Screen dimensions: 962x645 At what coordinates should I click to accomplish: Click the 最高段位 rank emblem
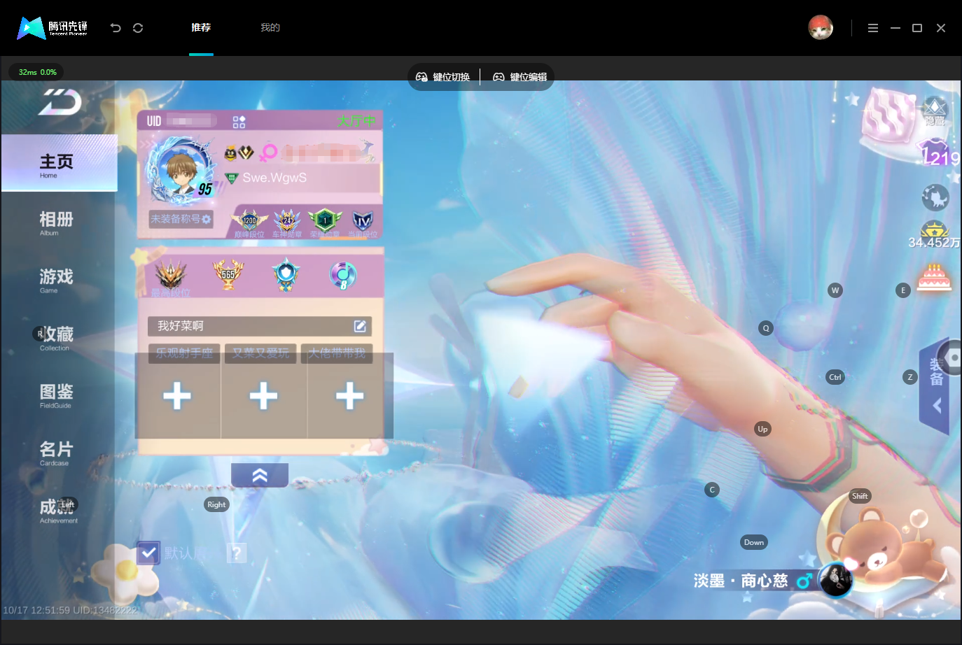171,276
